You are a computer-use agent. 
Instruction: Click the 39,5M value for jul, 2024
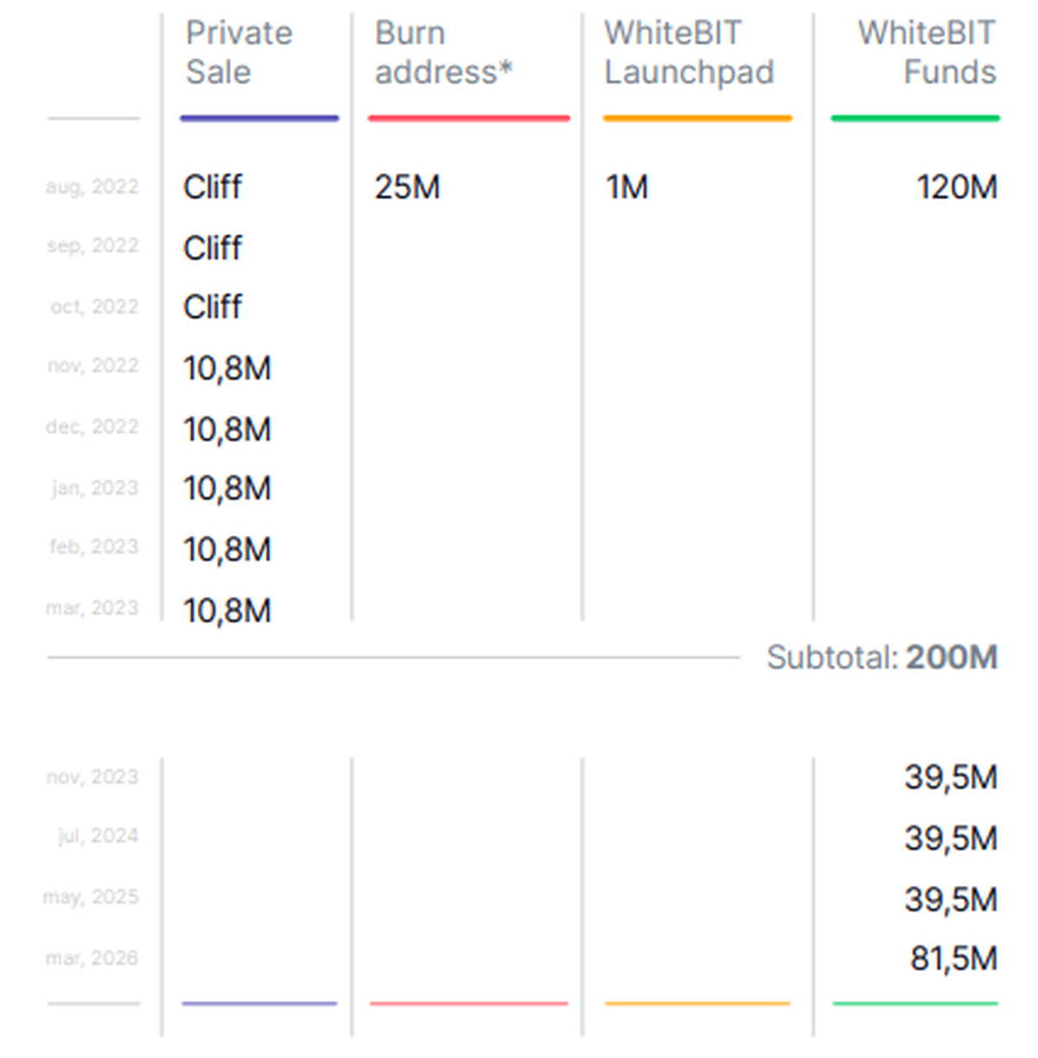click(951, 837)
